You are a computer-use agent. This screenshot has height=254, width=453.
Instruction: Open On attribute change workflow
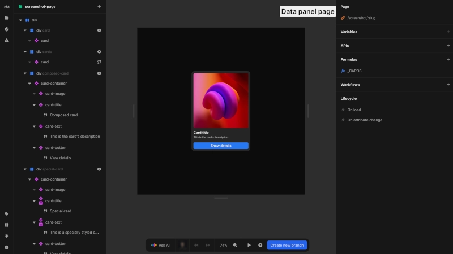(365, 120)
